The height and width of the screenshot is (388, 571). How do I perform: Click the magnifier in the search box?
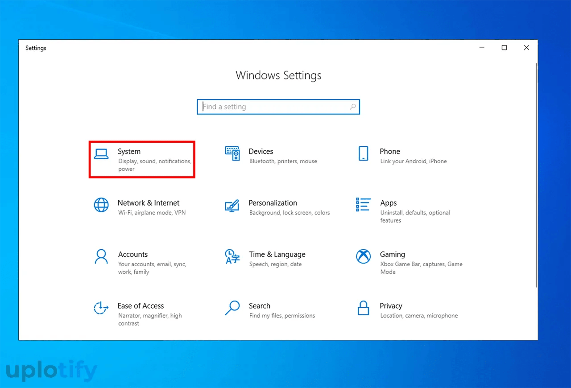(x=353, y=107)
